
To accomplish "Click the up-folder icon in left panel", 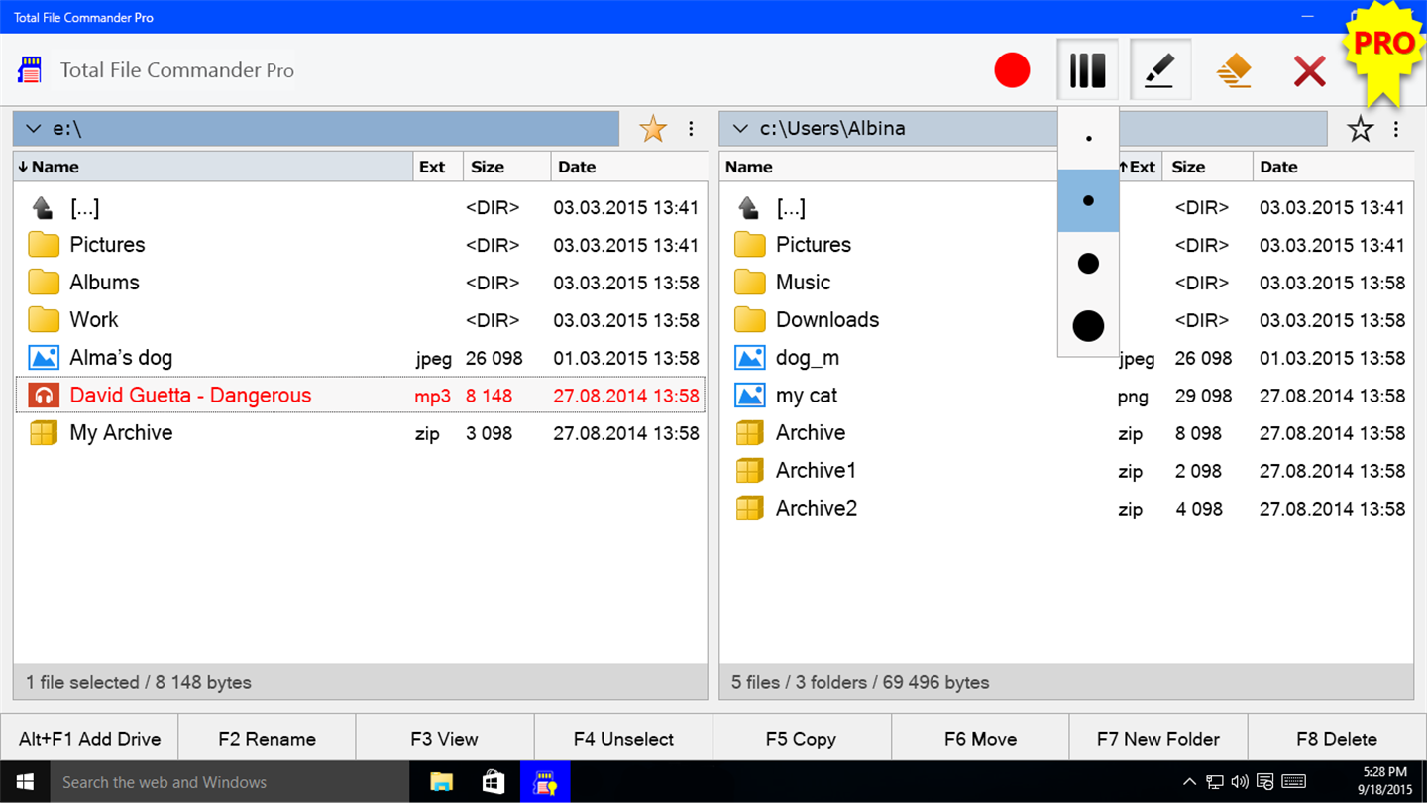I will [43, 207].
